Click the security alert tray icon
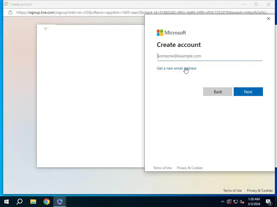This screenshot has width=277, height=207. pyautogui.click(x=229, y=202)
